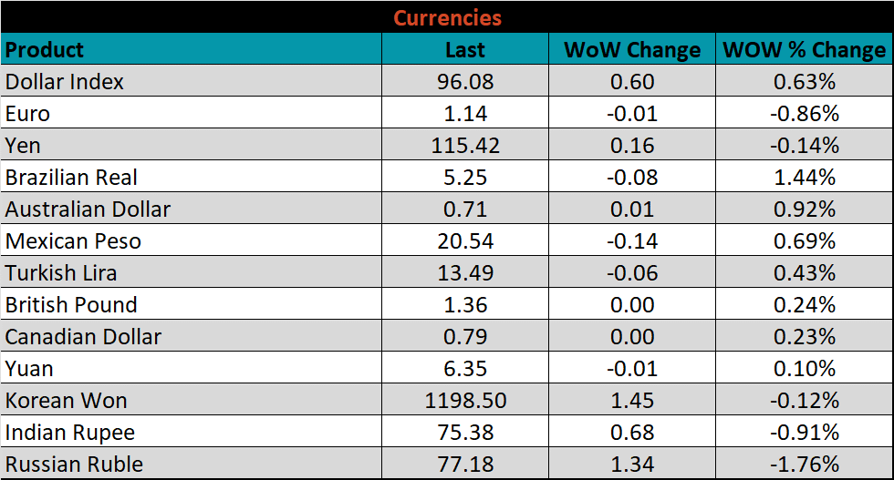The width and height of the screenshot is (894, 480).
Task: Click the Brazilian Real product cell
Action: pyautogui.click(x=72, y=178)
